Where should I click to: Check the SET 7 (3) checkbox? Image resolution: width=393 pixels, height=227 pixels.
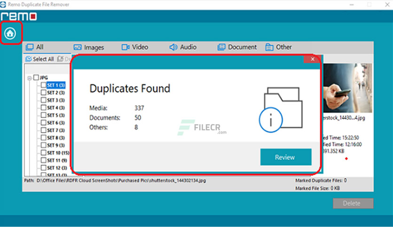(43, 130)
